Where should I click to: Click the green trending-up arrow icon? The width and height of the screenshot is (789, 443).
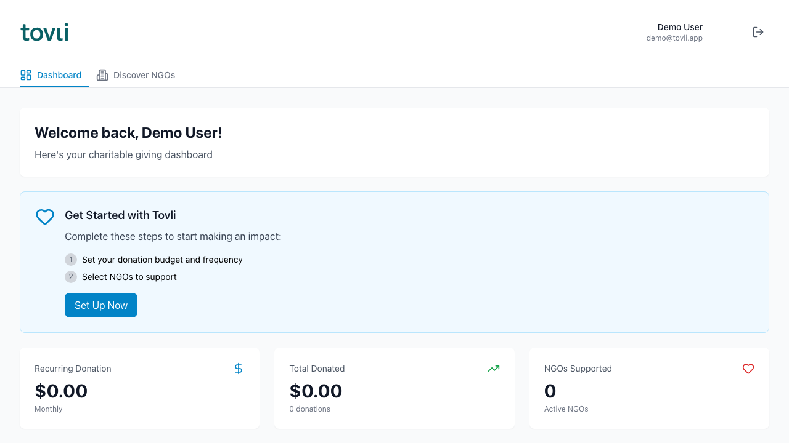494,369
